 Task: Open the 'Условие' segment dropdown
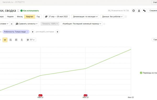tap(5, 24)
